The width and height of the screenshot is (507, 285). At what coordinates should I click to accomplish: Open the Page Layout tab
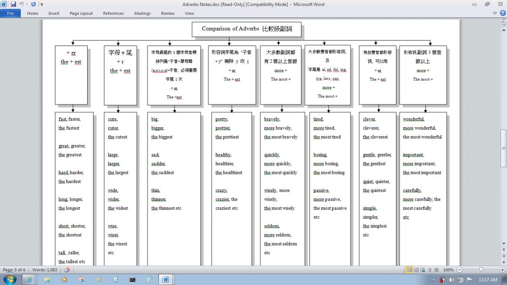pos(81,13)
